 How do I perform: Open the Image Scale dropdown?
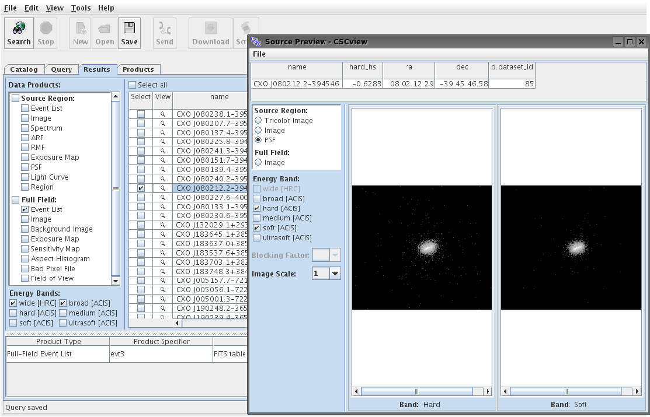click(x=335, y=274)
